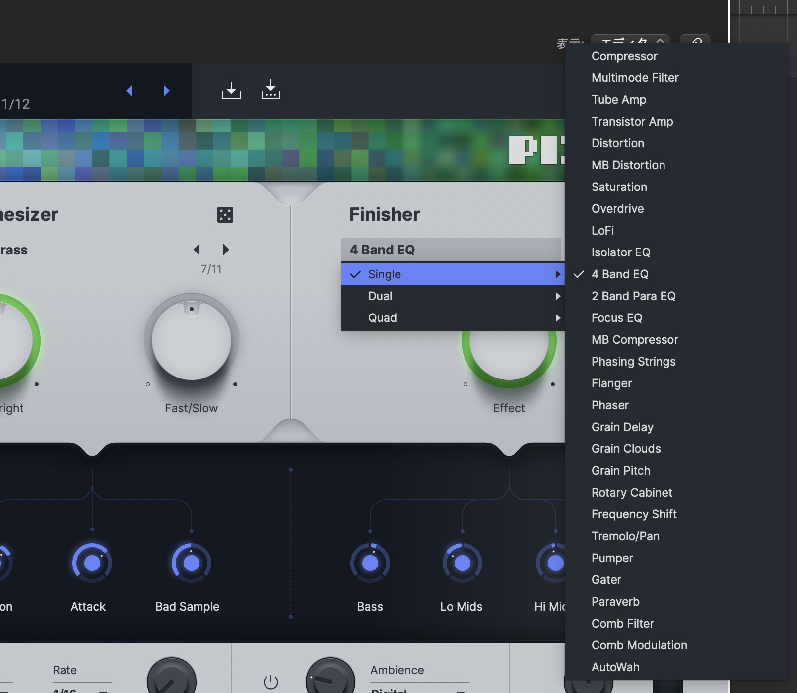797x693 pixels.
Task: Click the save preset download icon
Action: coord(231,90)
